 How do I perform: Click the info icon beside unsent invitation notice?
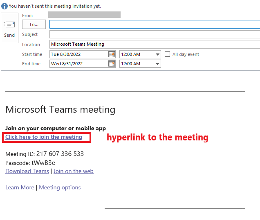4,6
